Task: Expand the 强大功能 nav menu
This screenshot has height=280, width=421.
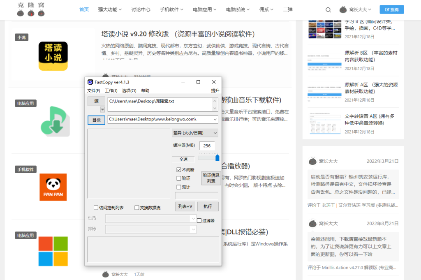Action: point(109,10)
